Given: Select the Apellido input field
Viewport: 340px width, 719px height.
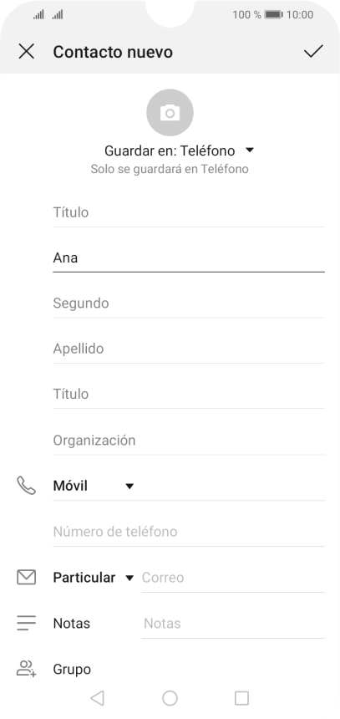Looking at the screenshot, I should click(189, 349).
